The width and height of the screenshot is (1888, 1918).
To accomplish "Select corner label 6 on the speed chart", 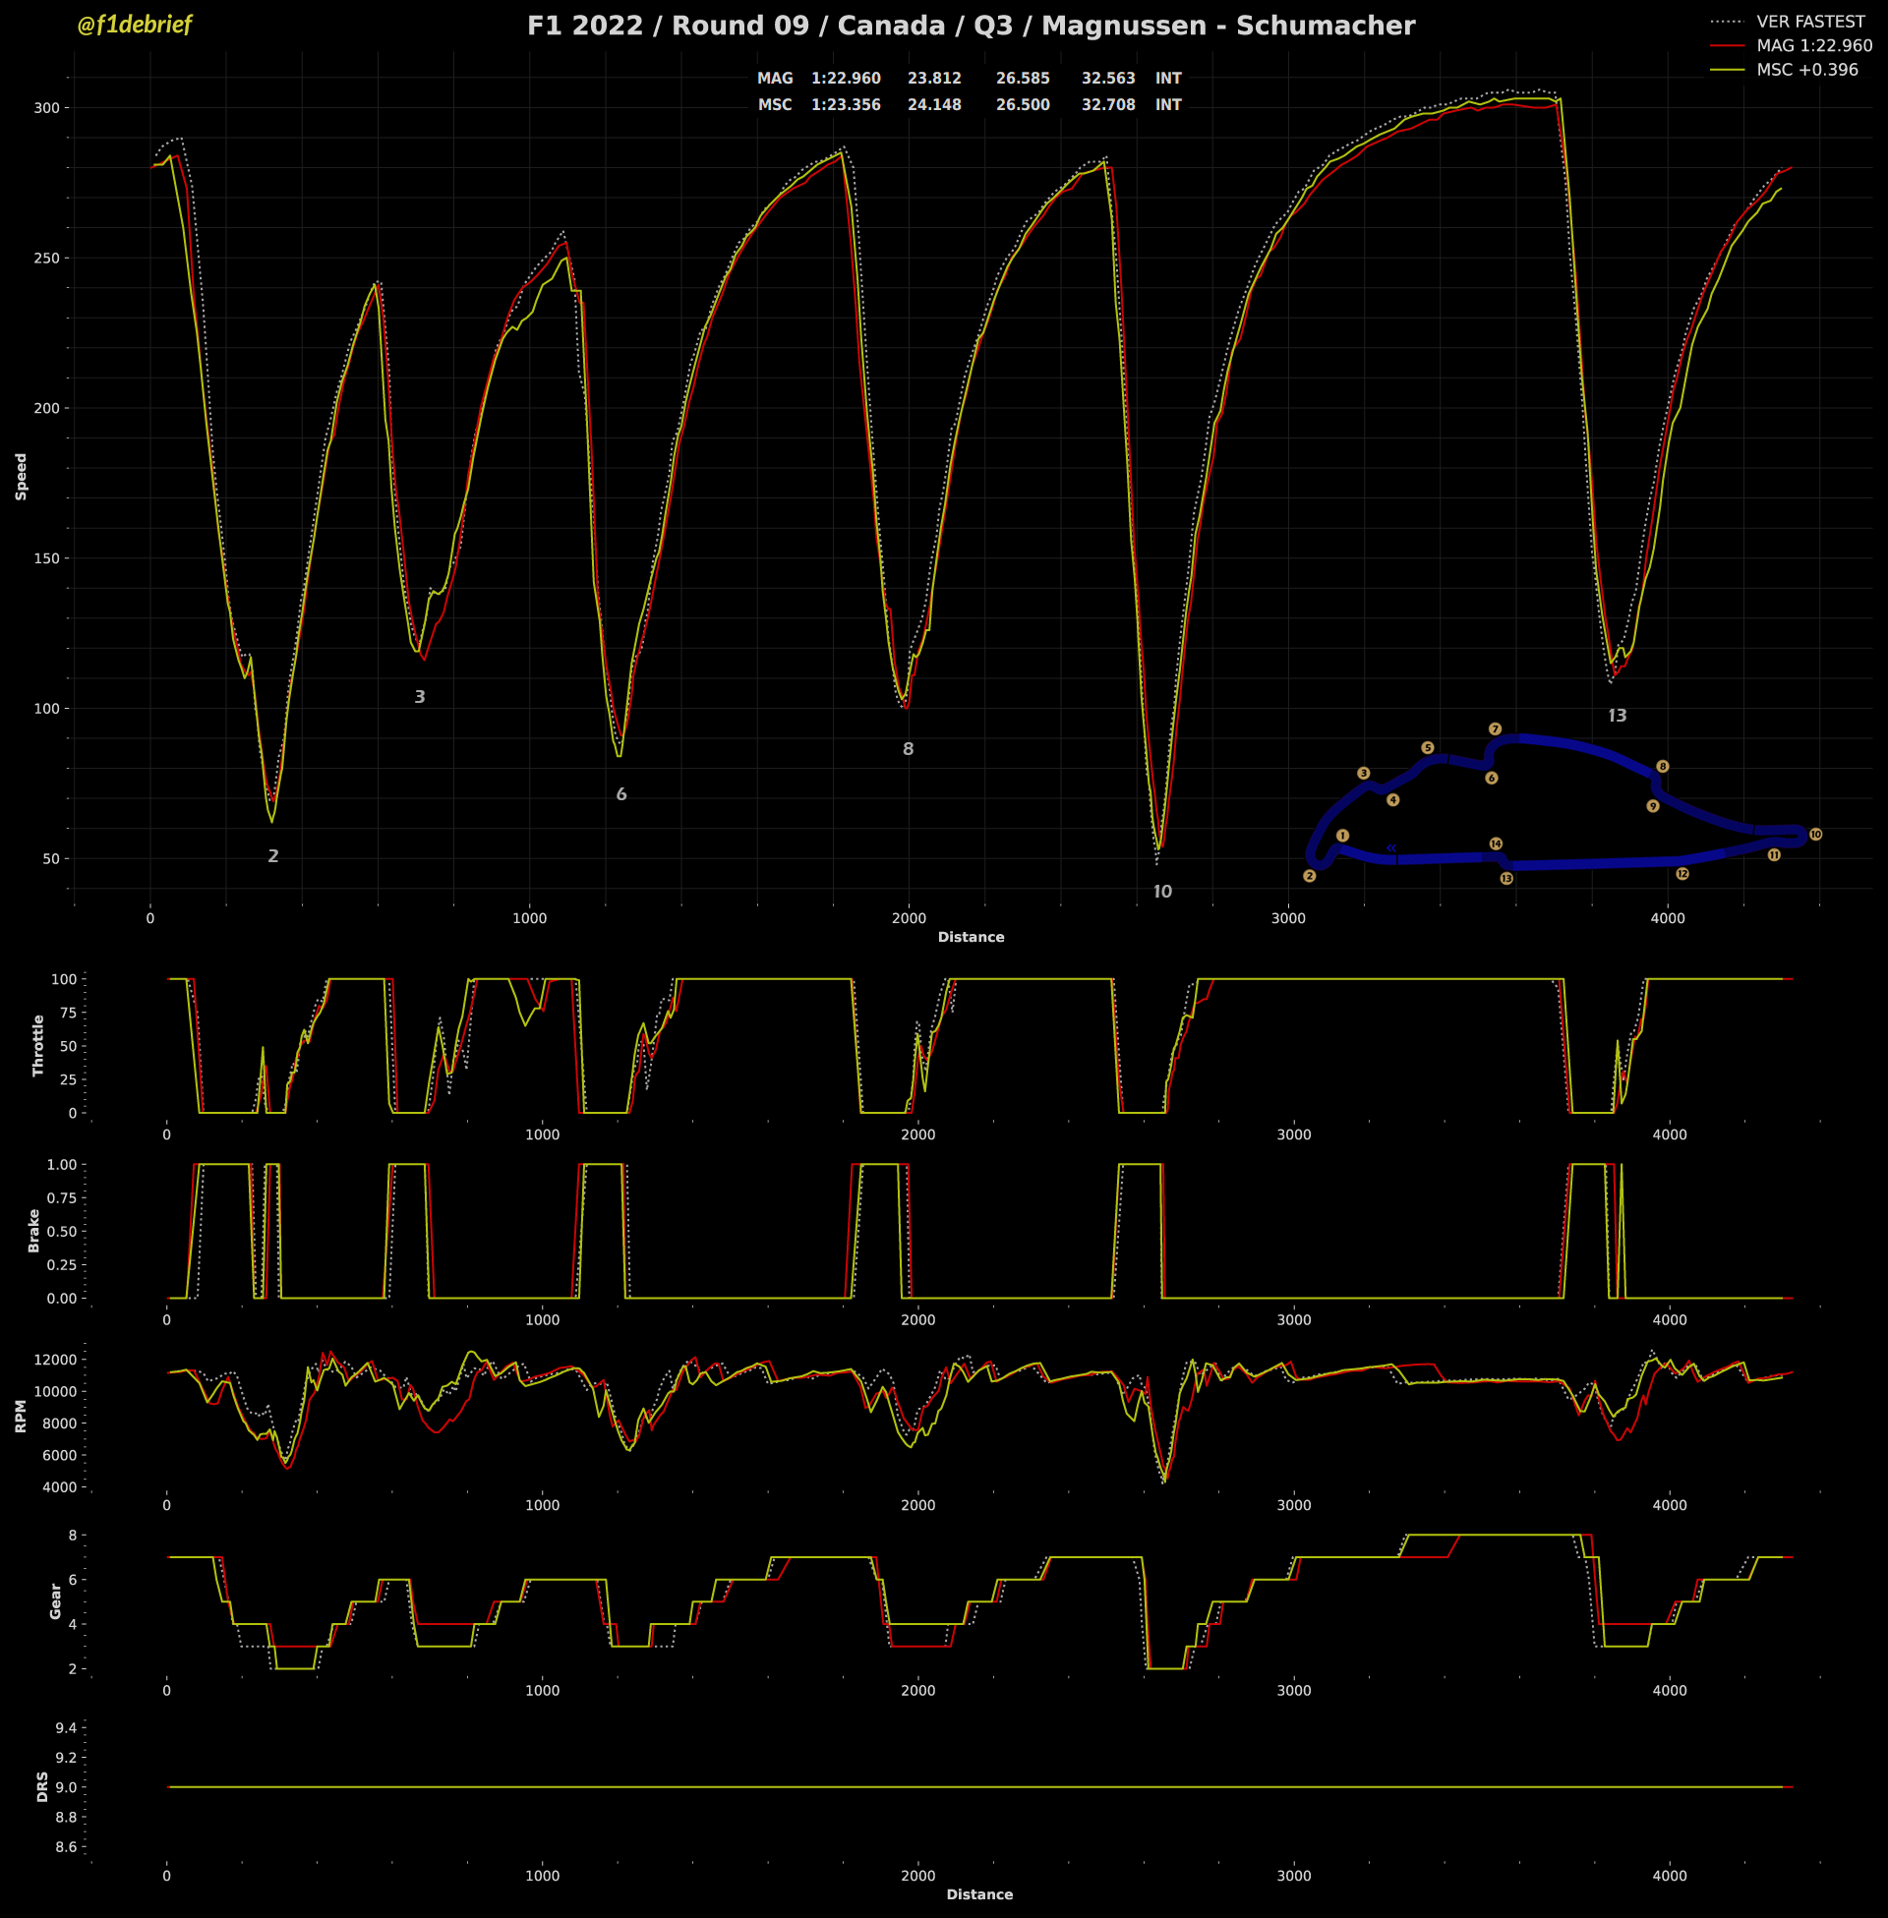I will [x=621, y=794].
